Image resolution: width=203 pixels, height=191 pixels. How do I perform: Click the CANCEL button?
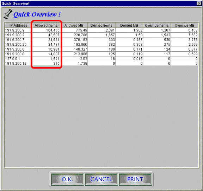(101, 179)
